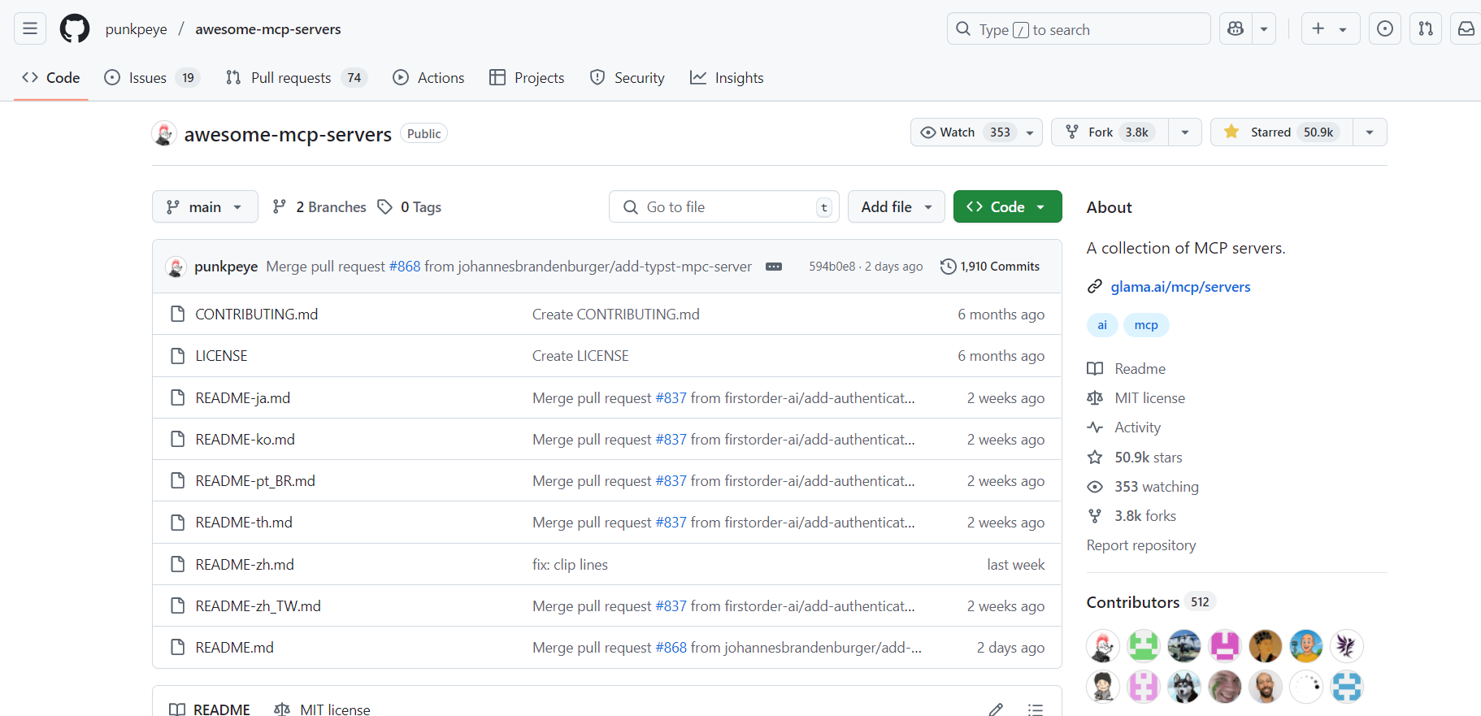The width and height of the screenshot is (1481, 716).
Task: Focus the Go to file search box
Action: 724,206
